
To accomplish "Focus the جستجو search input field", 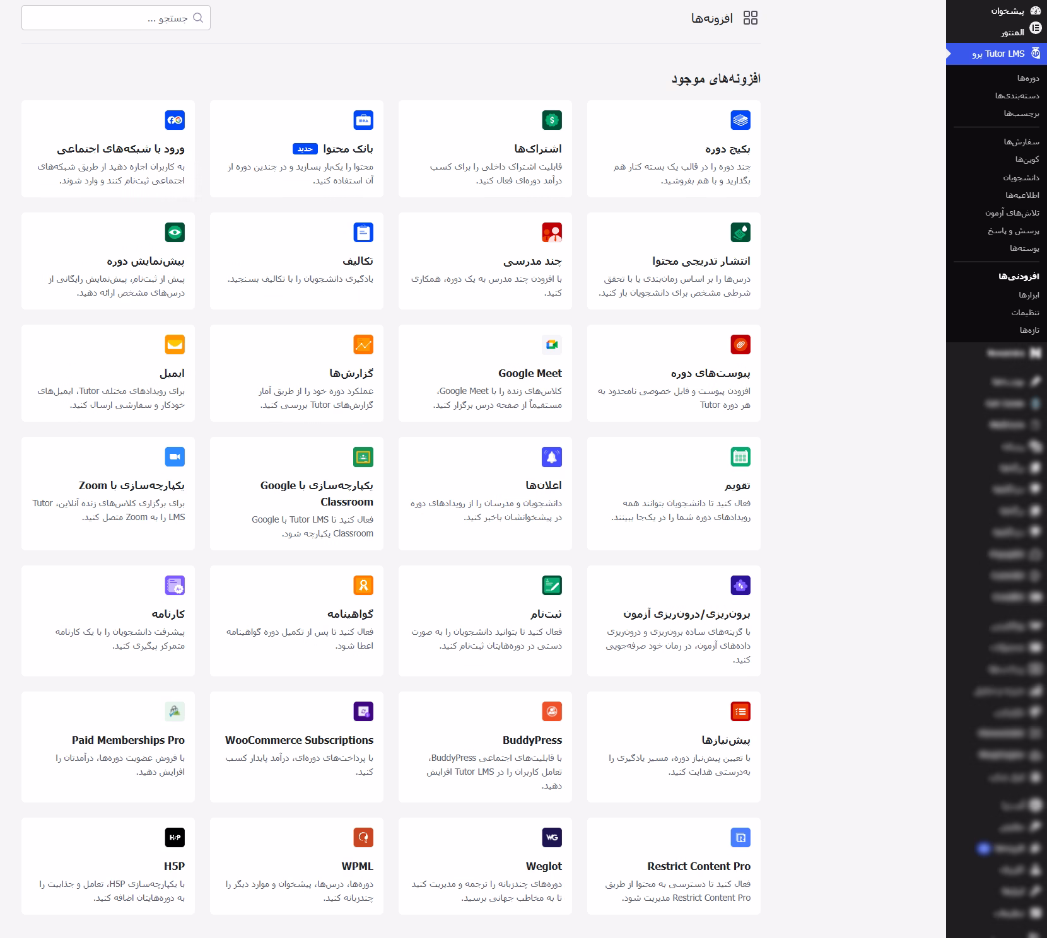I will coord(116,18).
